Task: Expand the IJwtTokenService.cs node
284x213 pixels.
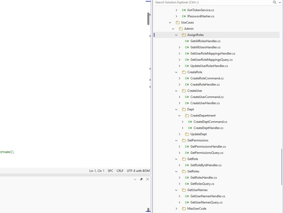Action: pyautogui.click(x=176, y=10)
